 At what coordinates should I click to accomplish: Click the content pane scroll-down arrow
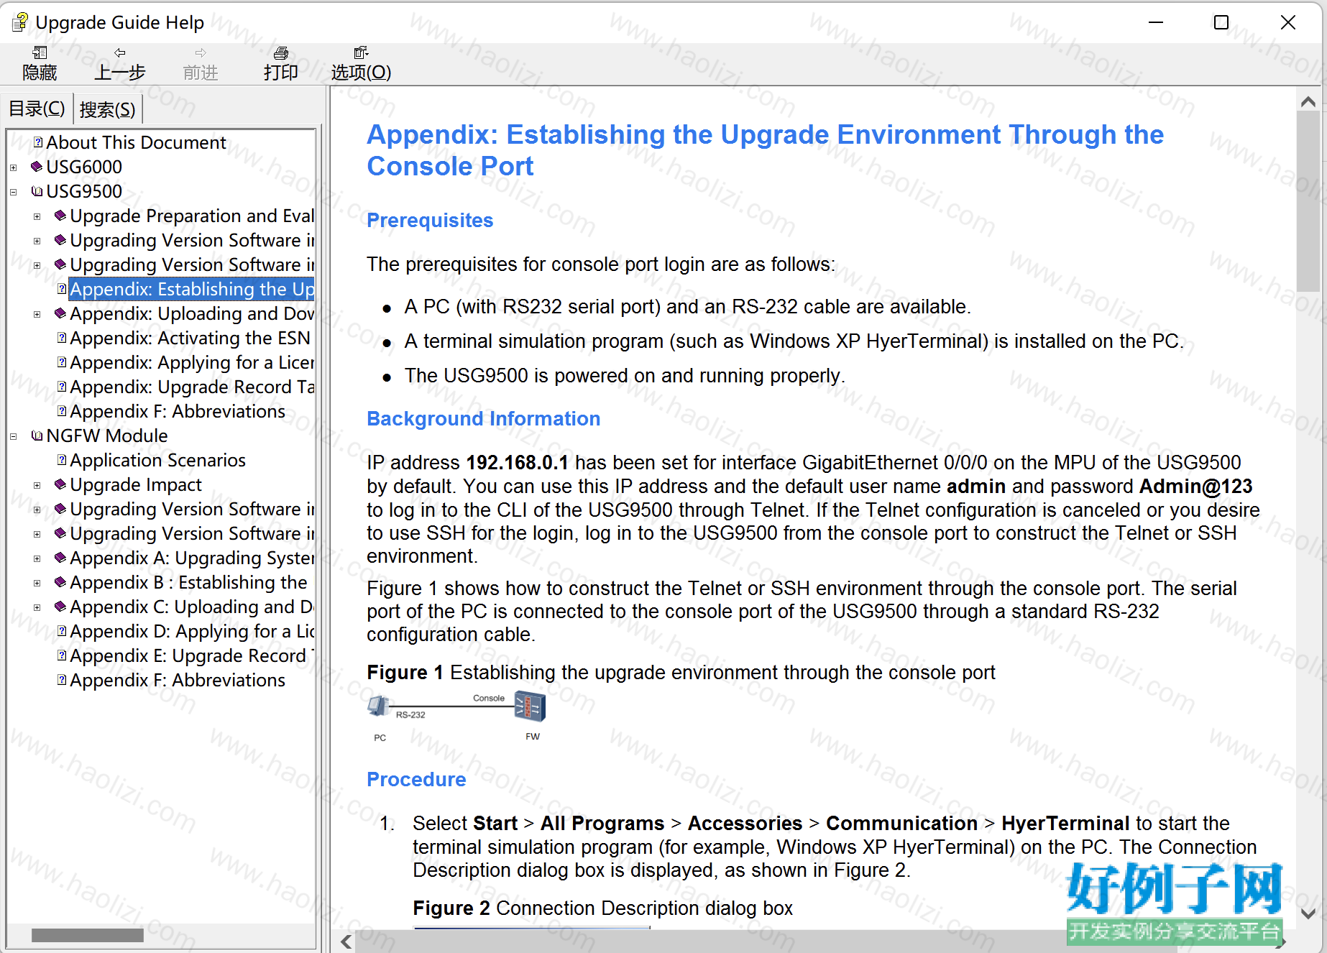click(1308, 913)
